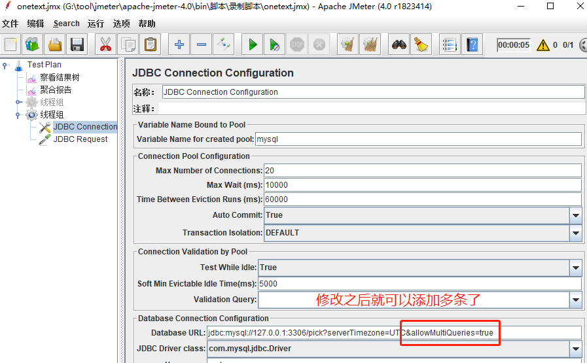Click the 名称 name field
The width and height of the screenshot is (587, 363).
tap(373, 92)
